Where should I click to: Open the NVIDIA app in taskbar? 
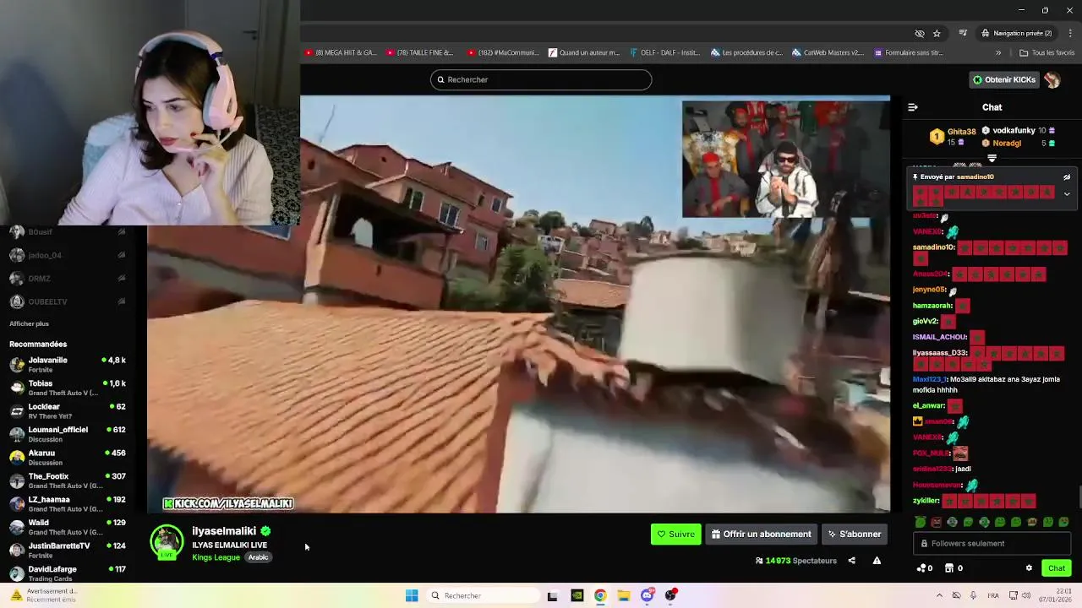577,595
